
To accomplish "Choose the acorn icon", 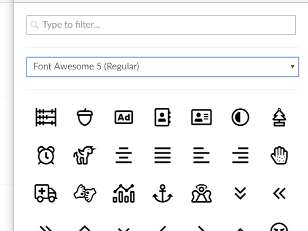I will point(85,117).
